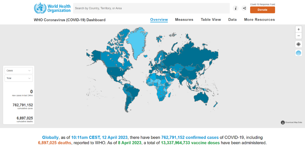Click the World Health Organization logo

(x=52, y=8)
